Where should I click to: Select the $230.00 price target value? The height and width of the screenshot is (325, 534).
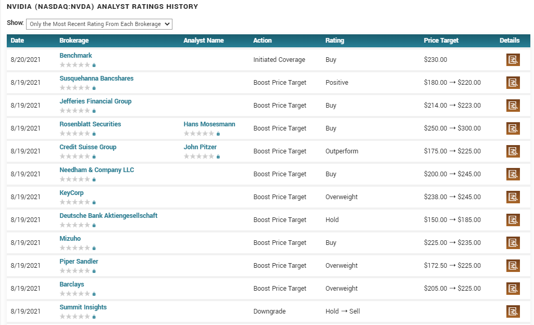point(436,60)
